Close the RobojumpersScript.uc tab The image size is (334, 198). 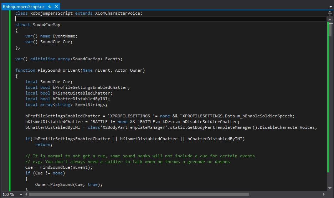(56, 7)
